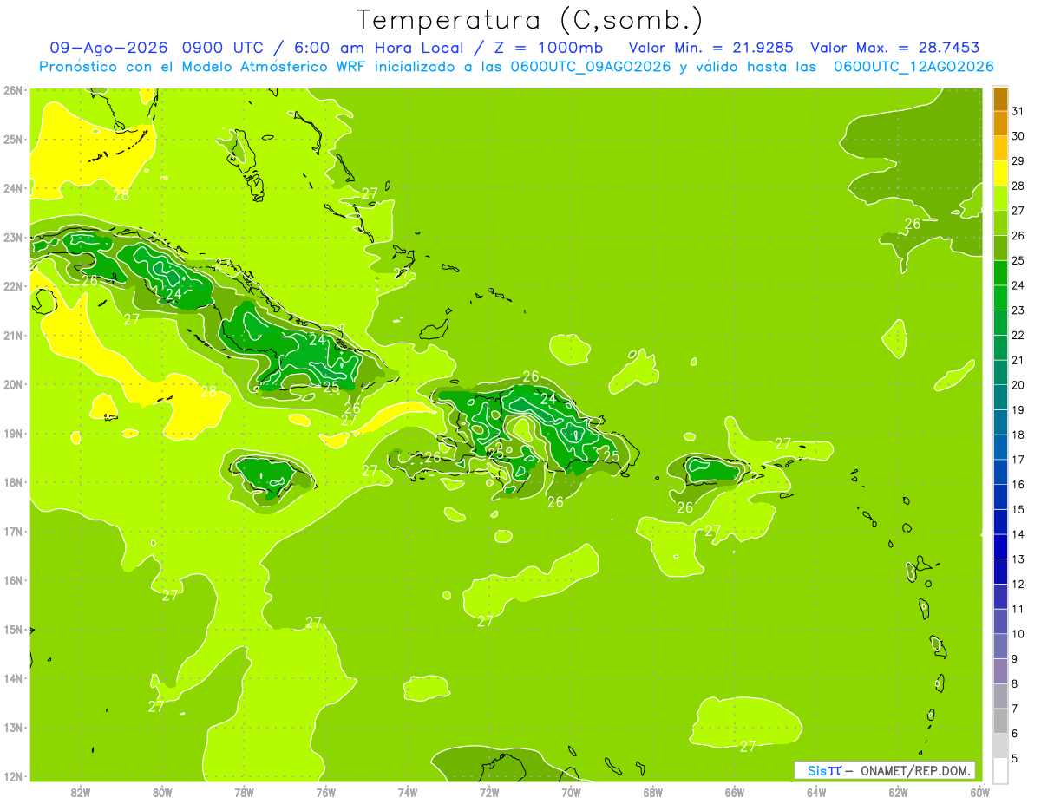Click the latitude axis label '20N'
1041x804 pixels.
point(13,384)
